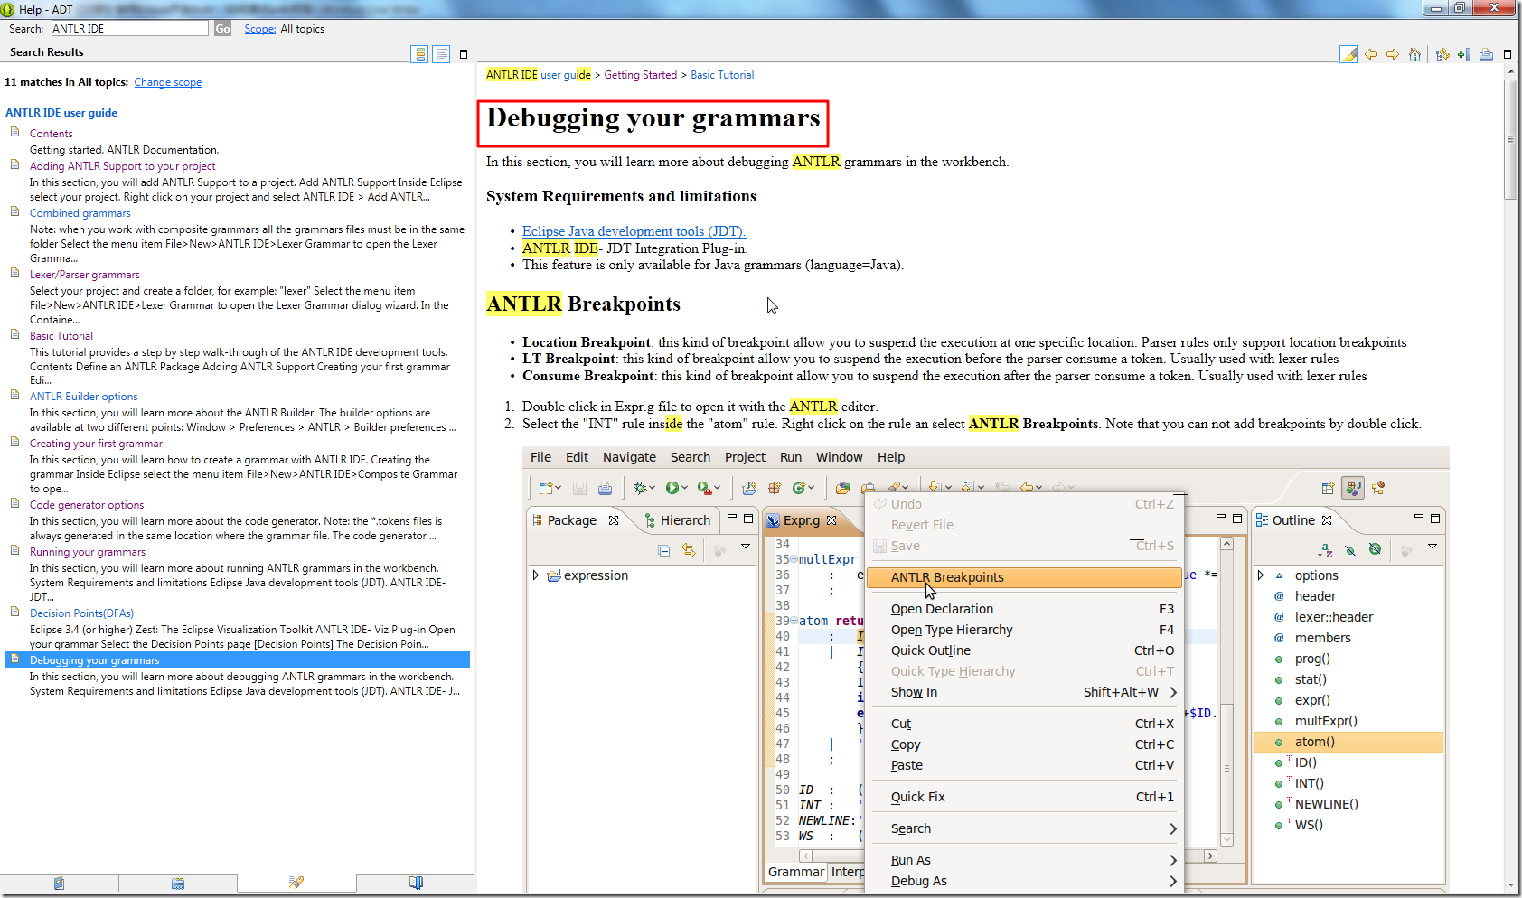Open the Navigate menu in the Eclipse screenshot
Viewport: 1522px width, 898px height.
(x=629, y=457)
